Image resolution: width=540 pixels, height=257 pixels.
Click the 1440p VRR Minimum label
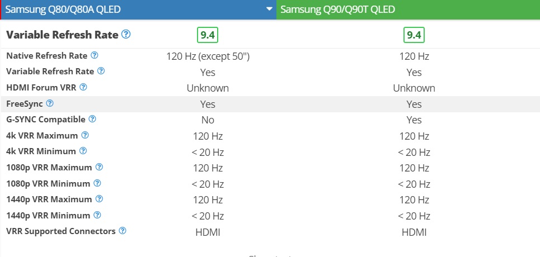[x=48, y=215]
